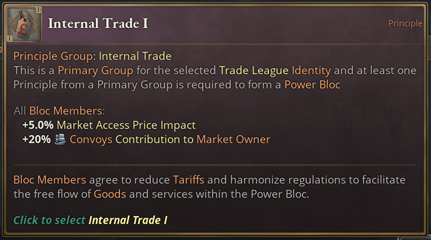Click the "Tariffs" concept link
This screenshot has width=431, height=240.
(188, 180)
